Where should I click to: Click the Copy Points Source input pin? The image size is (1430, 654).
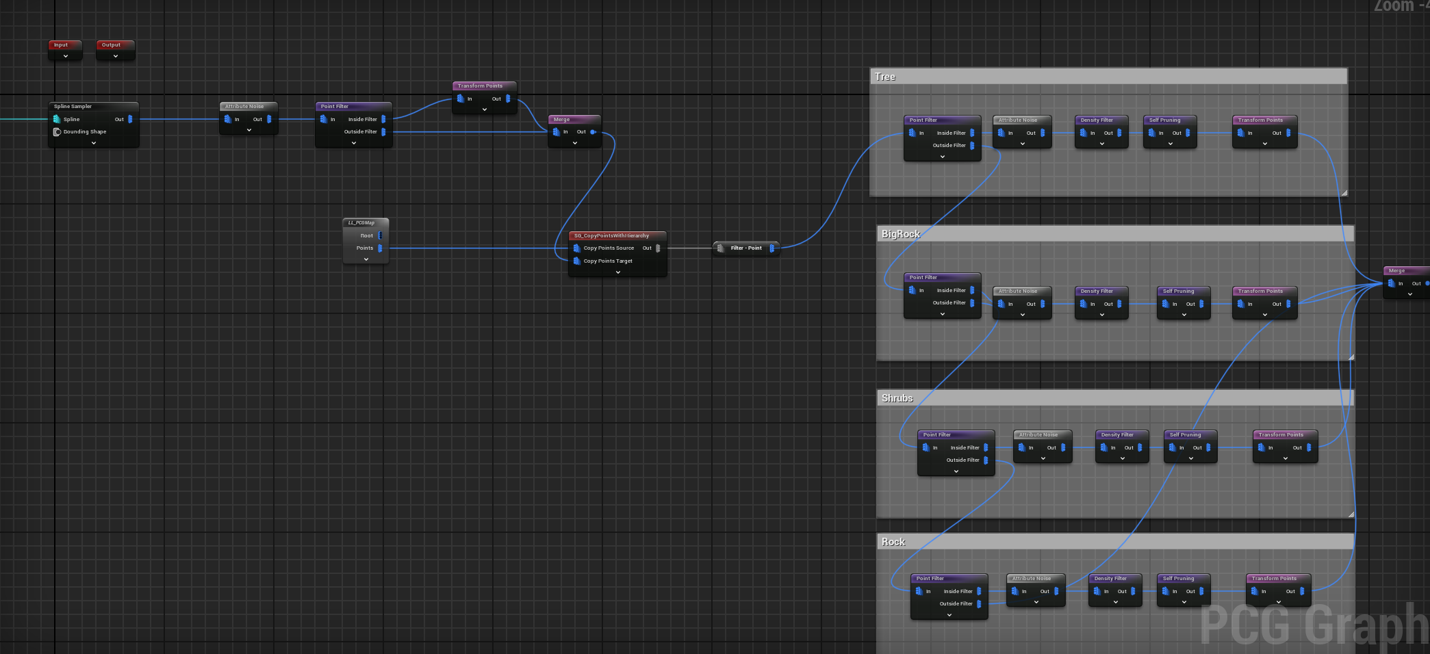[576, 248]
